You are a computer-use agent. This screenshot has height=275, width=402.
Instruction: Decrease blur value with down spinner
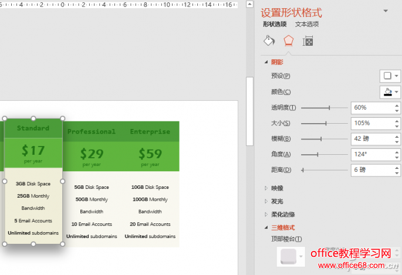(397, 142)
